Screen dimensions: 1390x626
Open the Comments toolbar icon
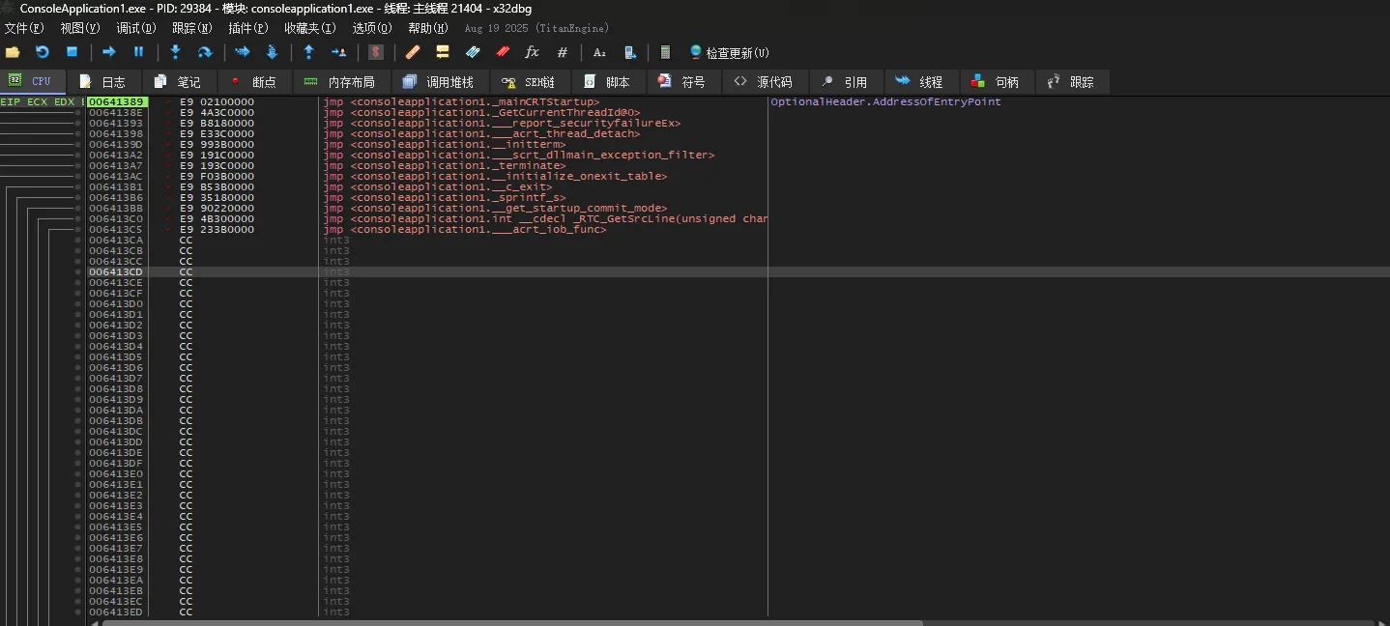point(443,52)
